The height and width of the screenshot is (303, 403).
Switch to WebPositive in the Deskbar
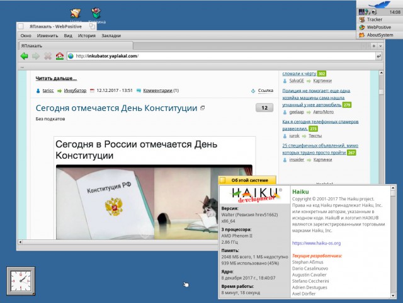[x=379, y=27]
